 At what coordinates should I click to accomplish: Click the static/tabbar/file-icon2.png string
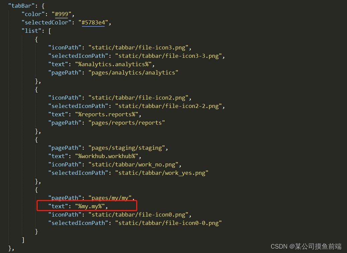point(138,98)
